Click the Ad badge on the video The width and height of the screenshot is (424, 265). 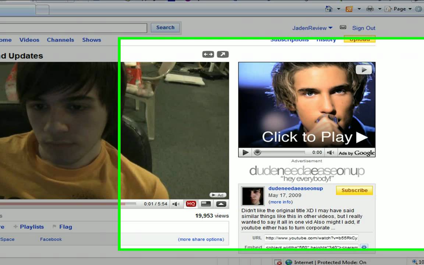coord(218,195)
